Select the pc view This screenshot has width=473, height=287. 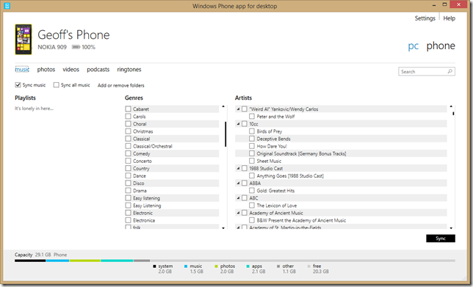pyautogui.click(x=414, y=46)
